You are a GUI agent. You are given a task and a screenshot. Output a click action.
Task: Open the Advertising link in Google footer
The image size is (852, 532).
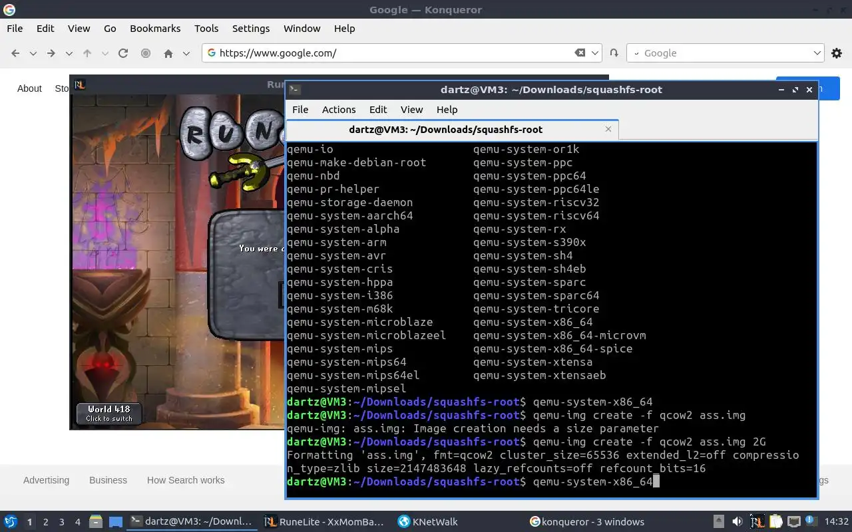click(x=46, y=480)
